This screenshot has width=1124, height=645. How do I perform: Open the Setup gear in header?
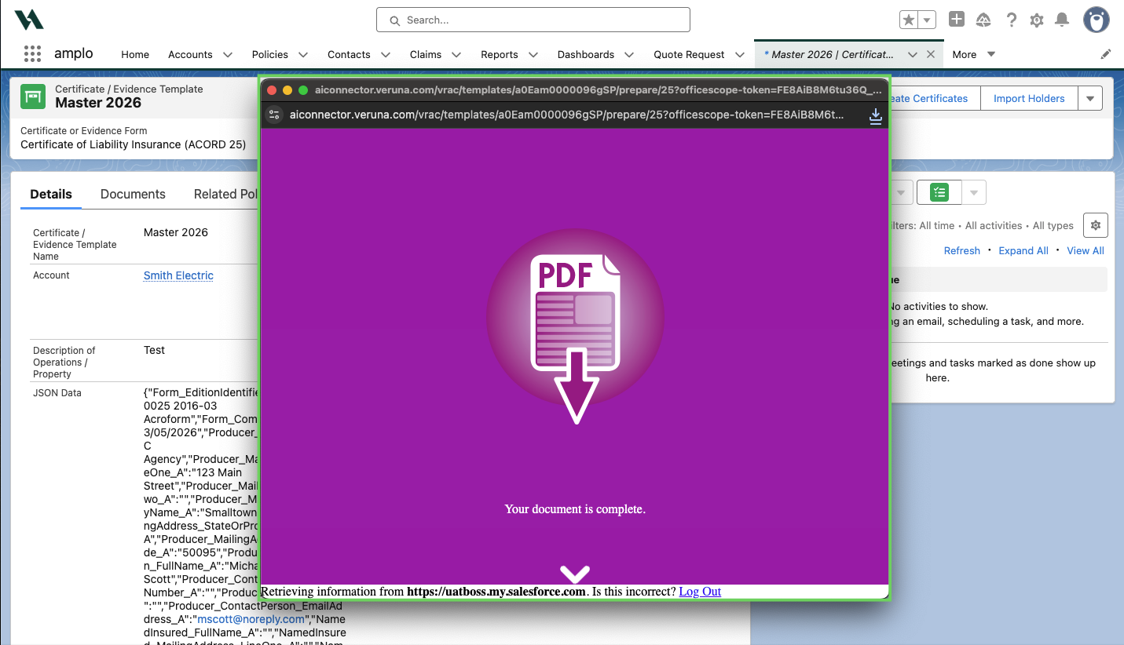[x=1037, y=20]
